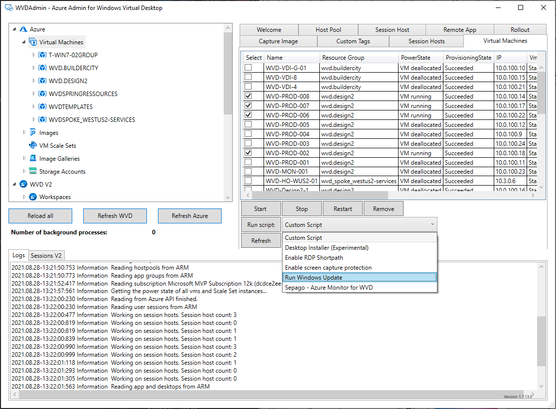The image size is (556, 409).
Task: Open the Capture Image tab
Action: tap(278, 41)
